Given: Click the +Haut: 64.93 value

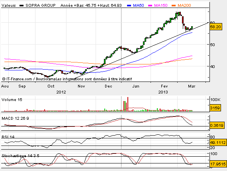Looking at the screenshot, I should tap(110, 5).
